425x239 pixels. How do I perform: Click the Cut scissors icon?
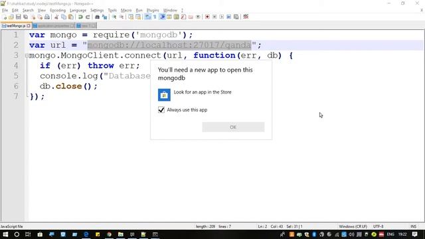56,17
